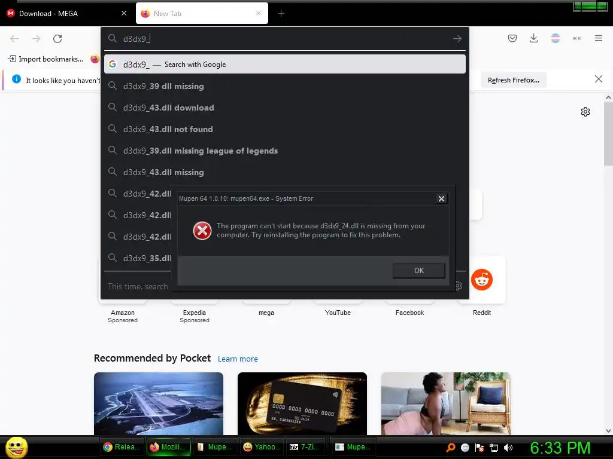Click the Firefox bookmark icon in the bookmarks toolbar
The width and height of the screenshot is (613, 459).
click(x=95, y=59)
